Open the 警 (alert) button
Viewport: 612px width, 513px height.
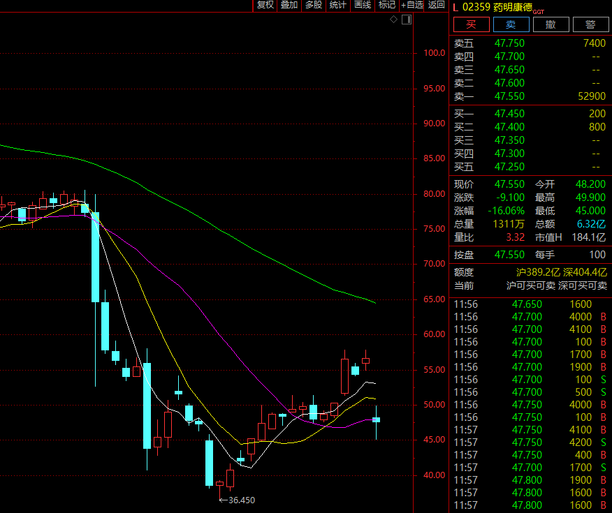coord(590,25)
